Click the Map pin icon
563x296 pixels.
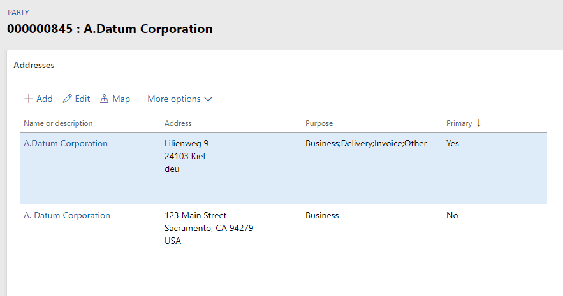[104, 99]
